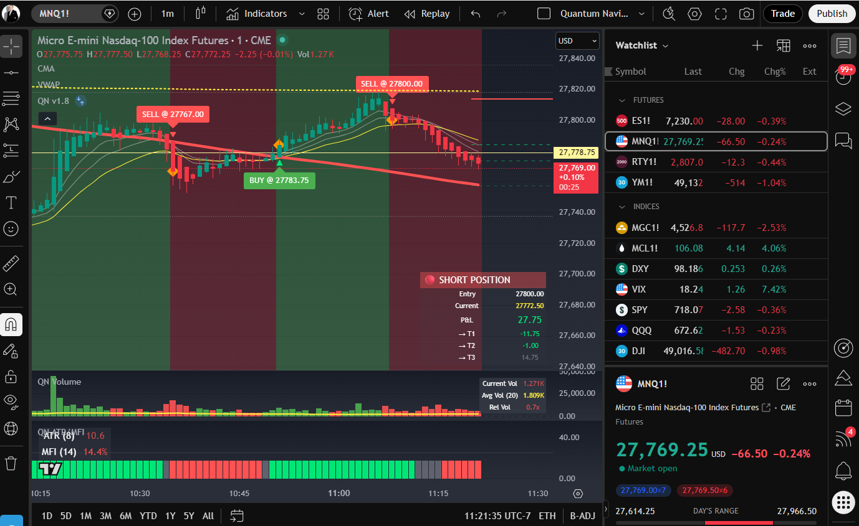Select the brush drawing tool
Screen dimensions: 859x526
[11, 177]
